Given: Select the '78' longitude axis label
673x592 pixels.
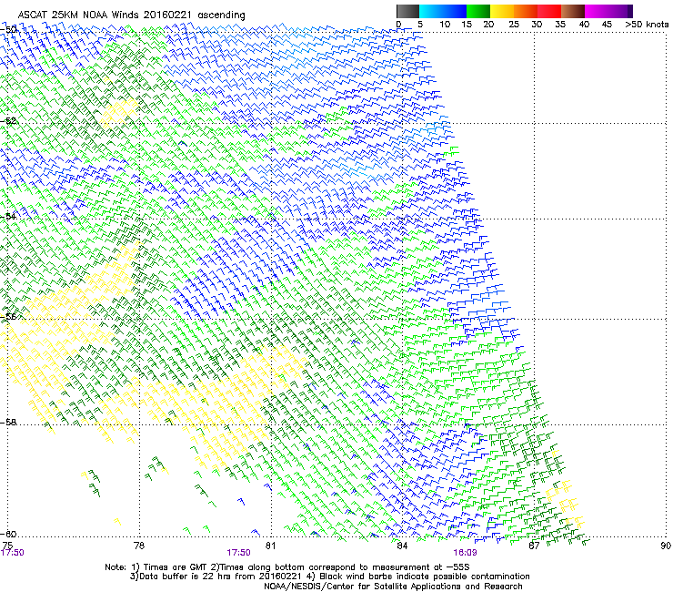Looking at the screenshot, I should coord(139,546).
